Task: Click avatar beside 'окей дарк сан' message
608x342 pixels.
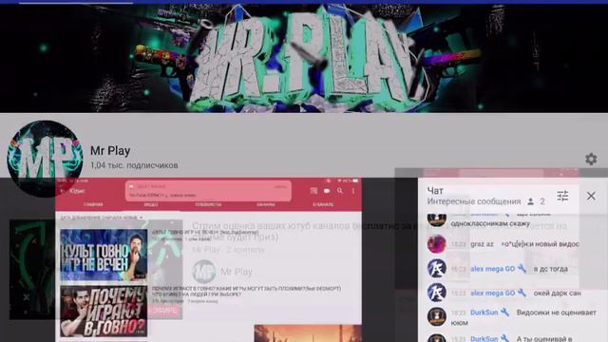Action: point(437,293)
